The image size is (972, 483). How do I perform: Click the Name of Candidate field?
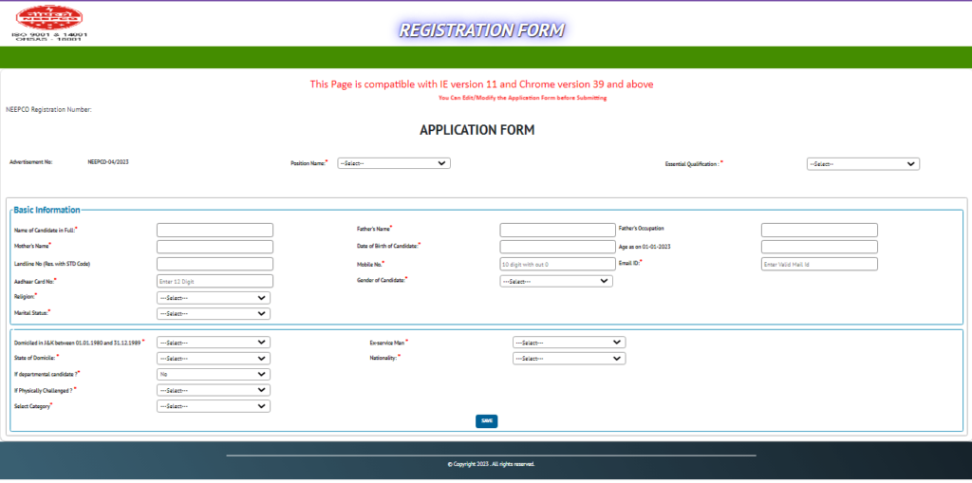click(x=215, y=230)
